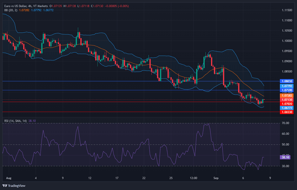Click the 1.07020 red price label

pos(286,104)
